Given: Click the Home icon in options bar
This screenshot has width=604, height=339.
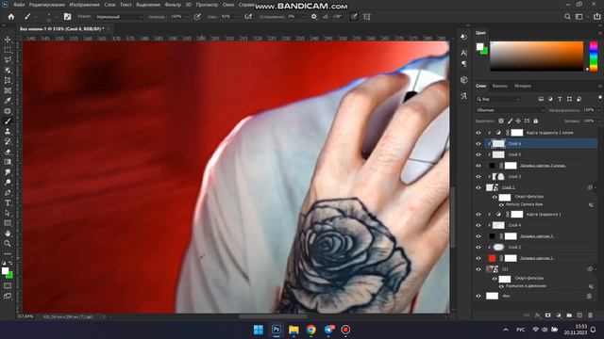Looking at the screenshot, I should [11, 17].
